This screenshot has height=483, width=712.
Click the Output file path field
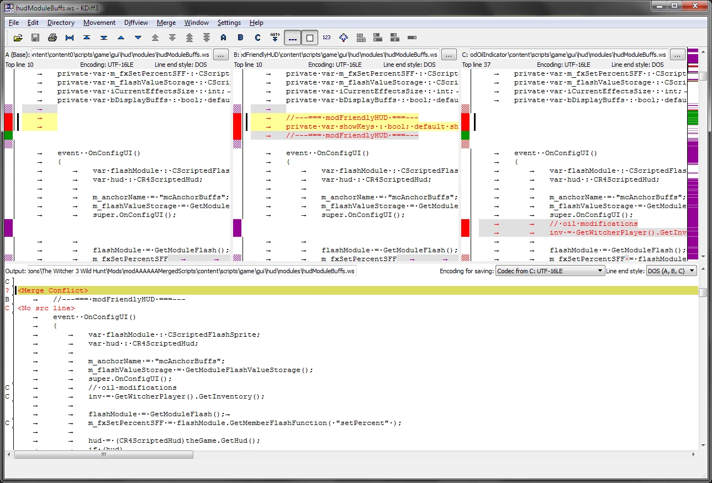pos(191,271)
